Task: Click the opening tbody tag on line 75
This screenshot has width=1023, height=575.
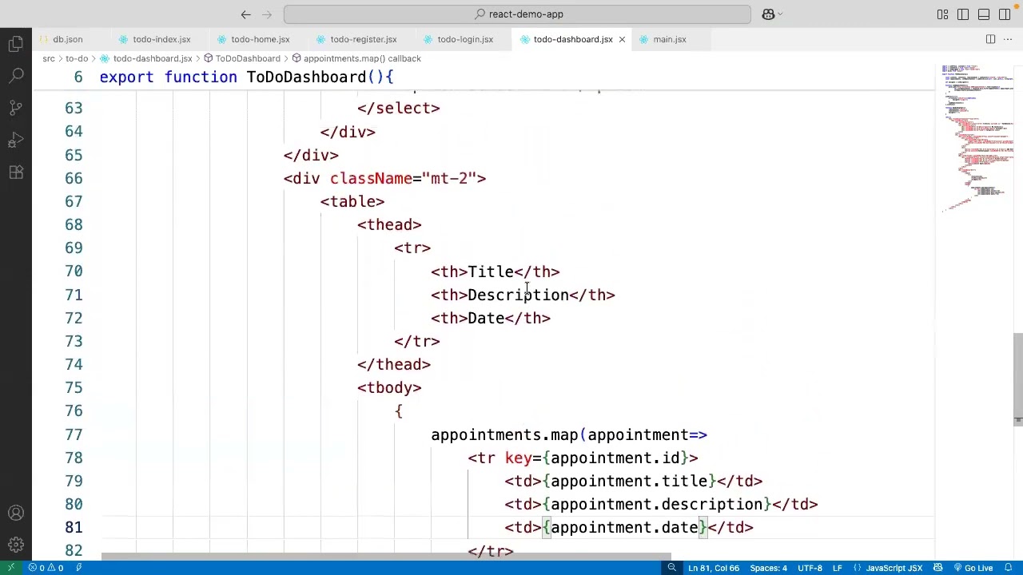Action: 389,388
